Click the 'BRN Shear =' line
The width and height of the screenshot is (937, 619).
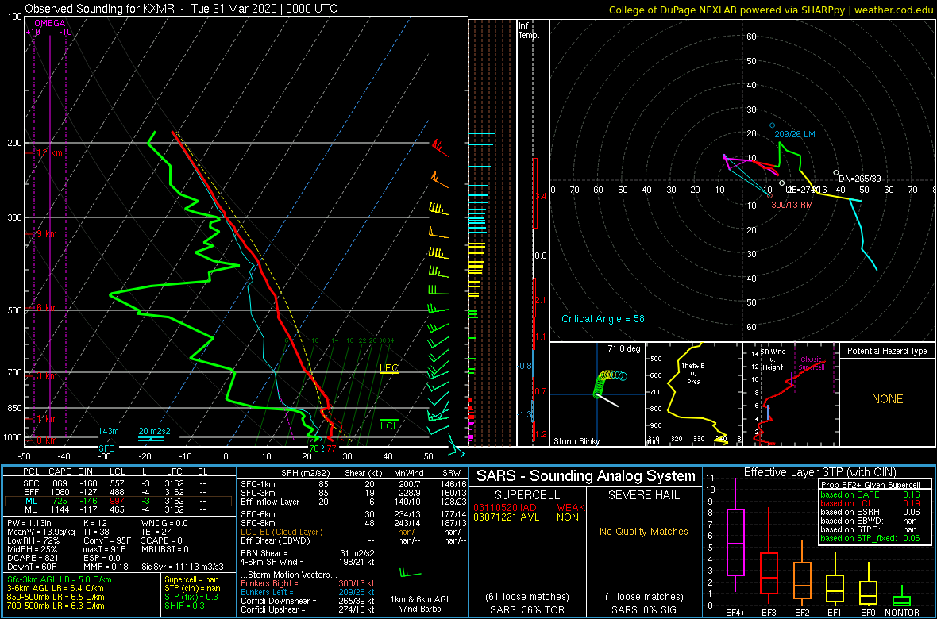(307, 552)
